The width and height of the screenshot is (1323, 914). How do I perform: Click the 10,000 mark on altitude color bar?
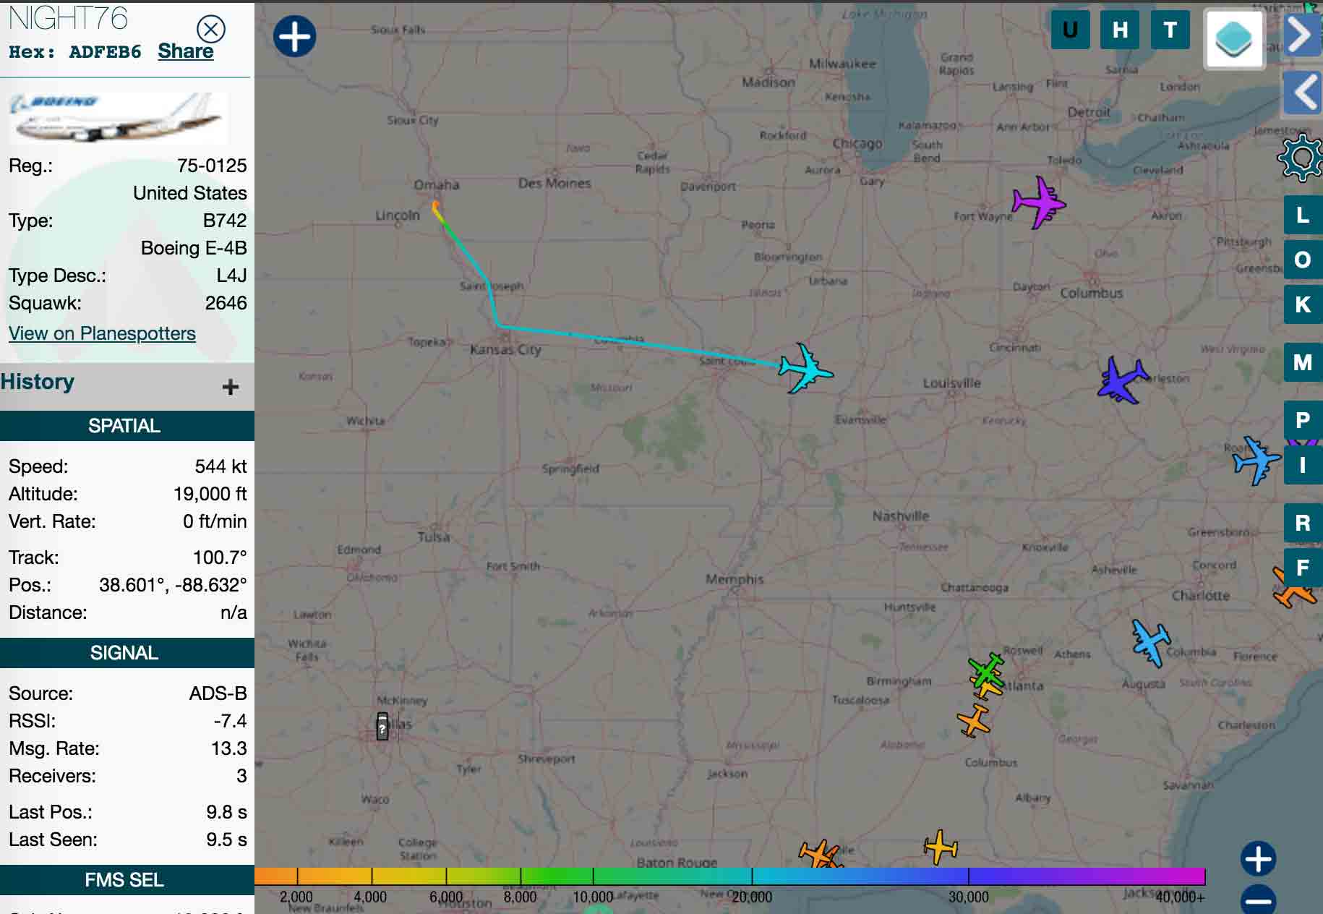click(593, 897)
